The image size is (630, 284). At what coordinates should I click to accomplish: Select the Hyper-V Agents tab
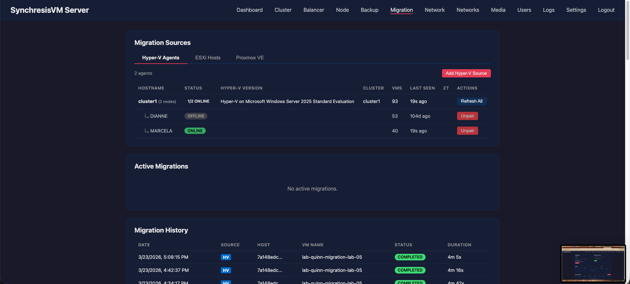[x=161, y=58]
